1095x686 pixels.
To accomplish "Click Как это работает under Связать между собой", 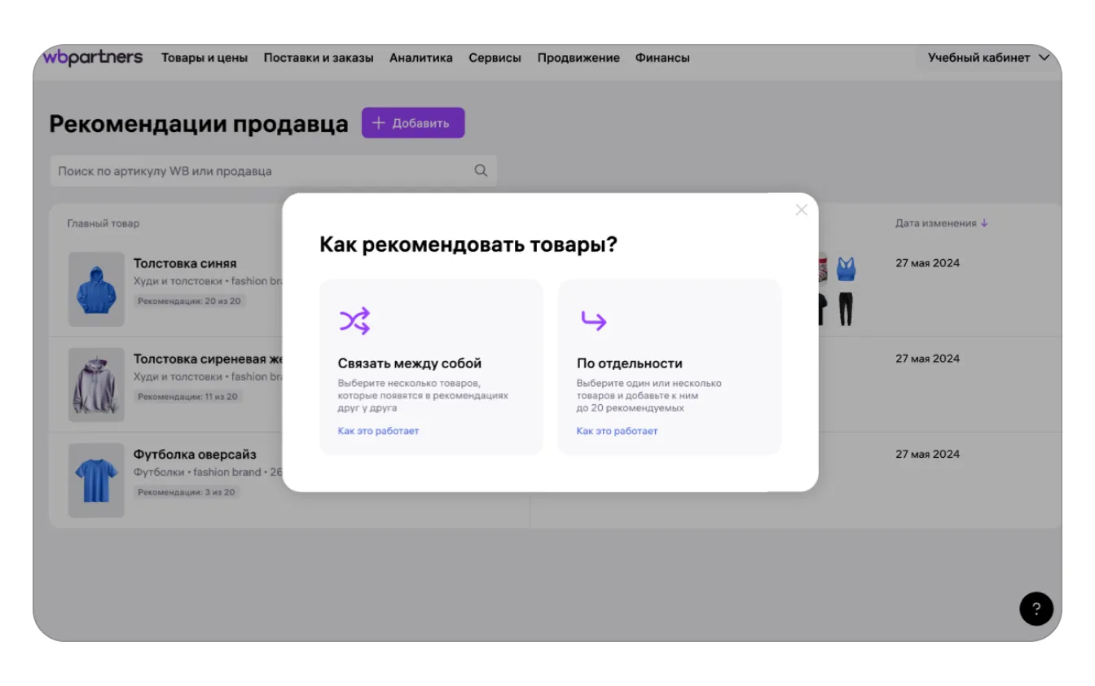I will 378,431.
